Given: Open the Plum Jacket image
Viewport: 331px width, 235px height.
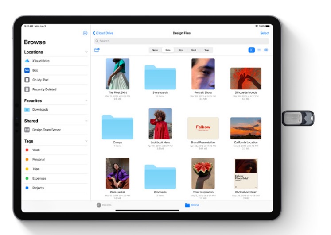Looking at the screenshot, I should pos(117,173).
